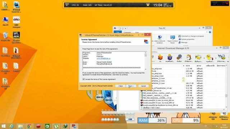Screen dimensions: 230x129
Task: Click IDM horizontal scrollbar right arrow
Action: pos(224,109)
